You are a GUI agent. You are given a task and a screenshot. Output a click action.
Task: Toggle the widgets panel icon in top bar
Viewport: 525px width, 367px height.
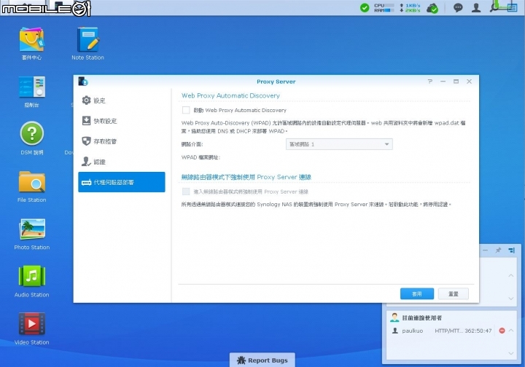[512, 8]
